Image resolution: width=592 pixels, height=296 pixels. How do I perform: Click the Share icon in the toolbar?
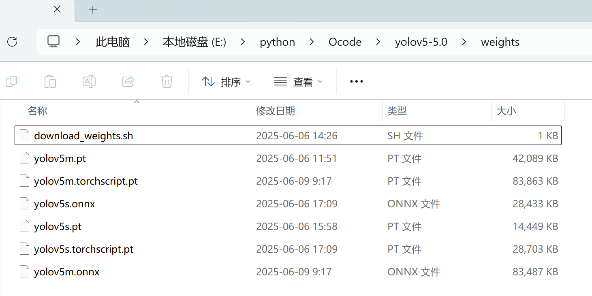[128, 81]
